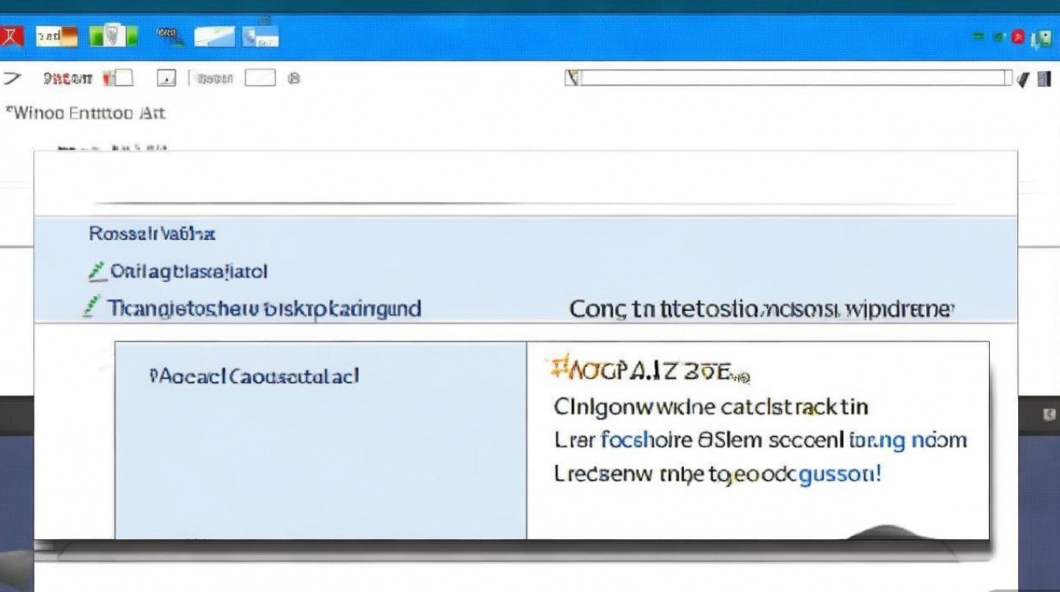Click the red X icon in the blue bar
Image resolution: width=1060 pixels, height=592 pixels.
point(11,36)
